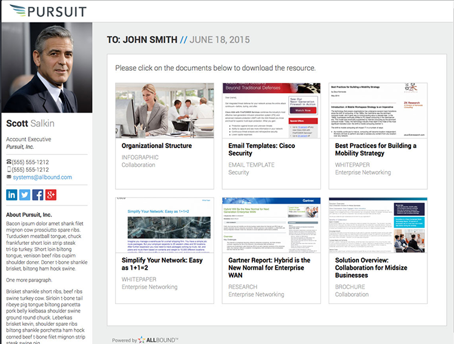Screen dimensions: 454x344
Task: Open Email Templates: Cisco Security thumbnail
Action: pos(271,111)
